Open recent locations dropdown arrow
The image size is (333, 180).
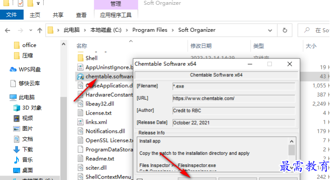pos(31,30)
